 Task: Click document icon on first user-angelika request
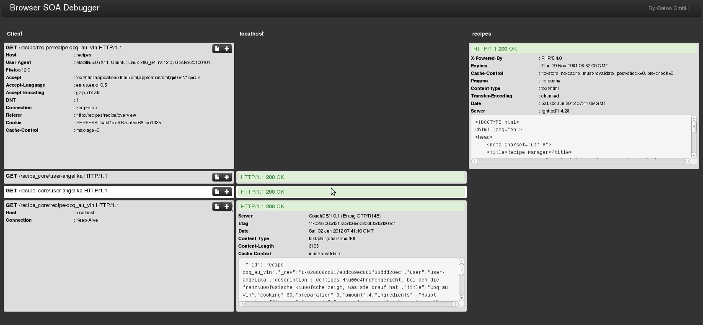tap(217, 177)
